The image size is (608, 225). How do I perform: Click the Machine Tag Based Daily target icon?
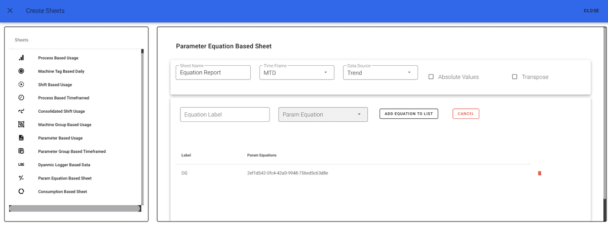coord(21,71)
